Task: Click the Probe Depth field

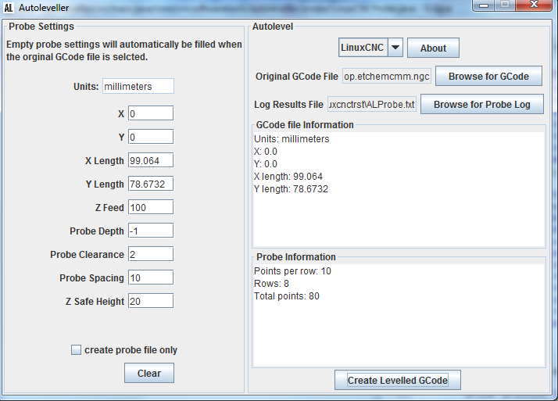Action: click(151, 231)
